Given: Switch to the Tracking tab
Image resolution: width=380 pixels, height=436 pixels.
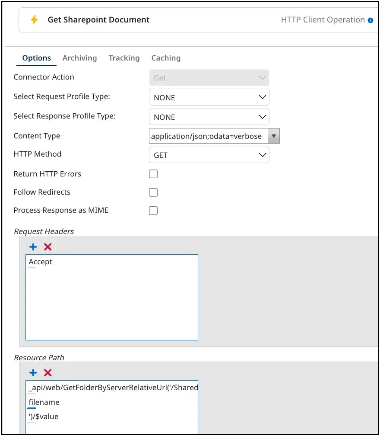Looking at the screenshot, I should (x=124, y=58).
